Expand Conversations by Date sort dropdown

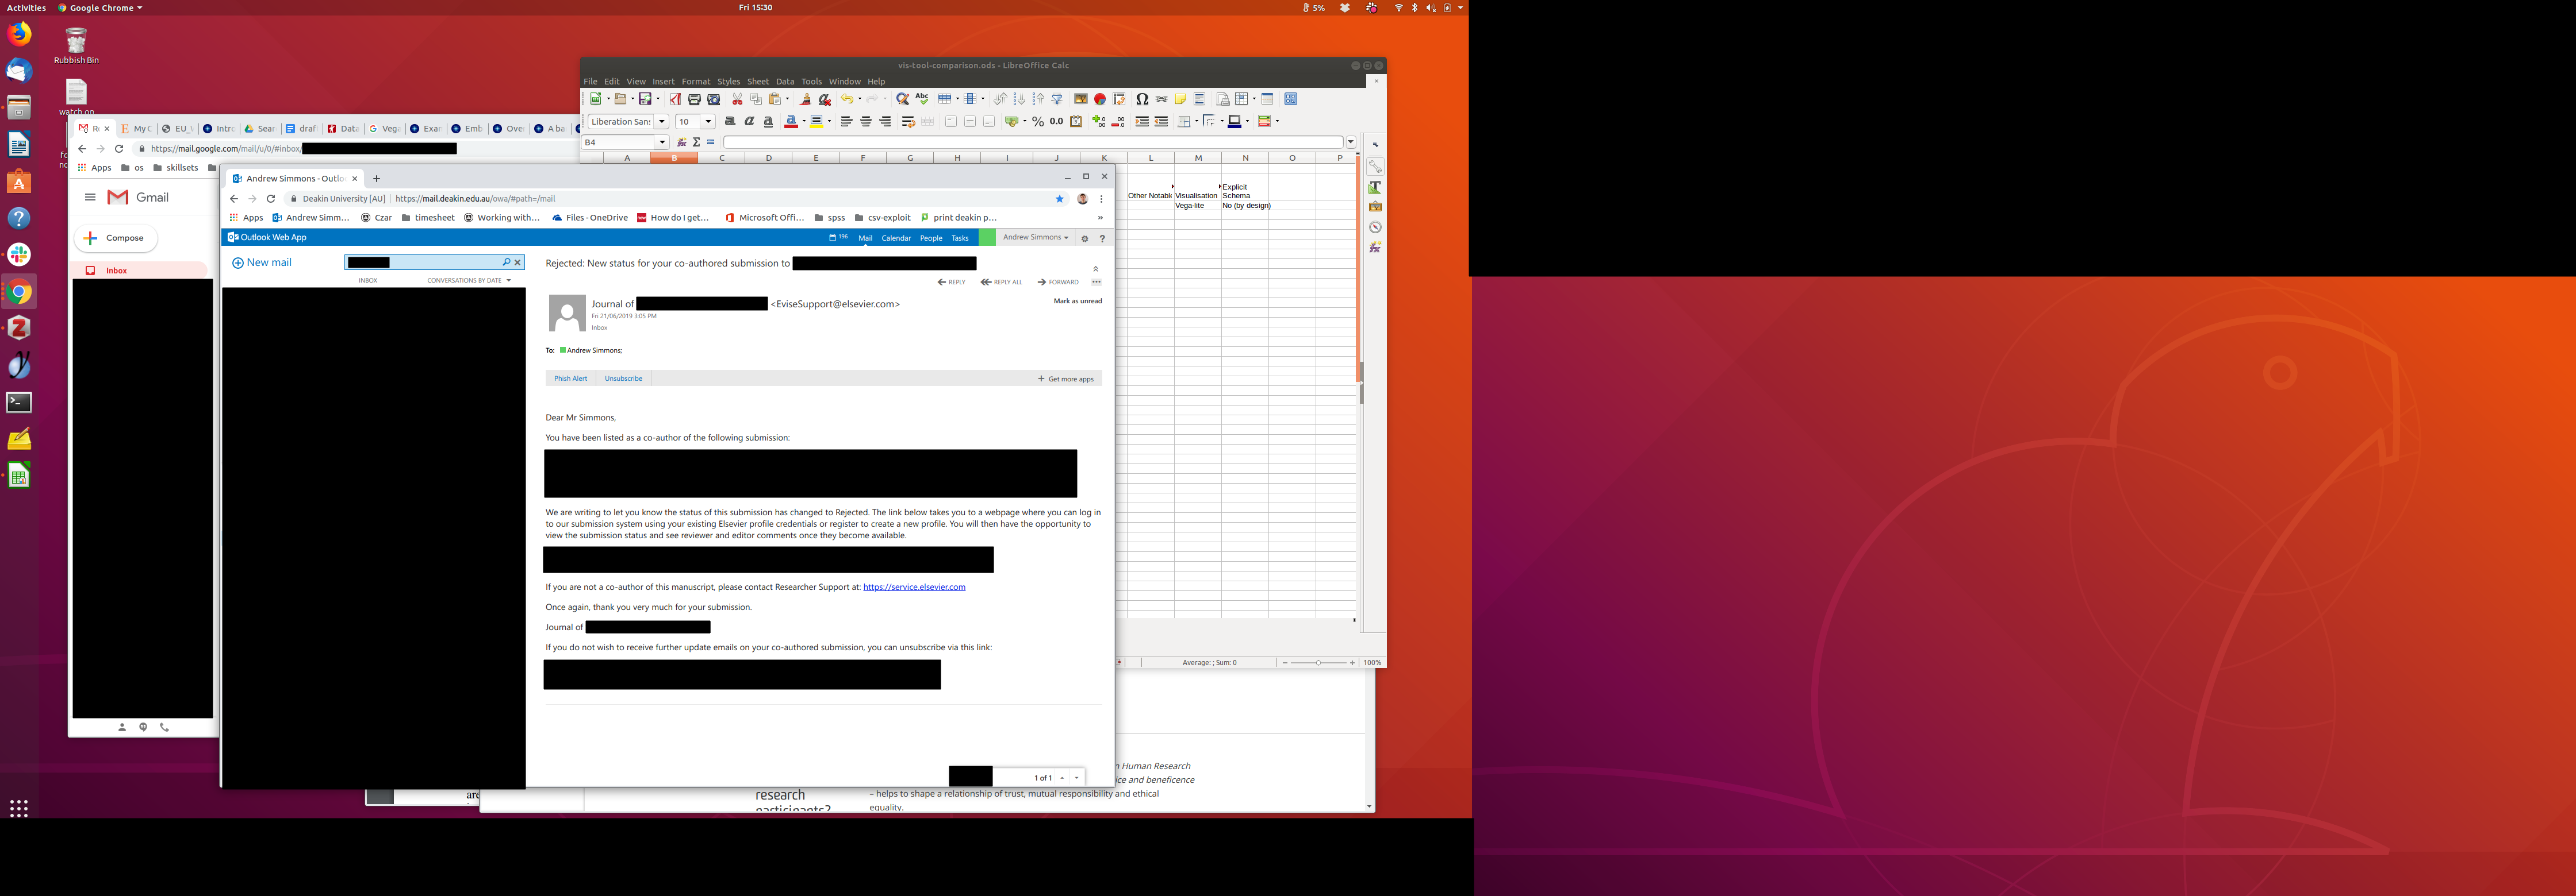click(x=469, y=281)
